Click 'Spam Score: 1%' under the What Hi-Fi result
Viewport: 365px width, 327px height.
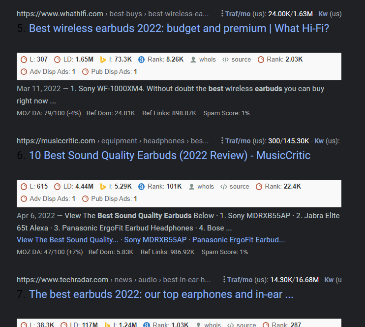click(226, 113)
